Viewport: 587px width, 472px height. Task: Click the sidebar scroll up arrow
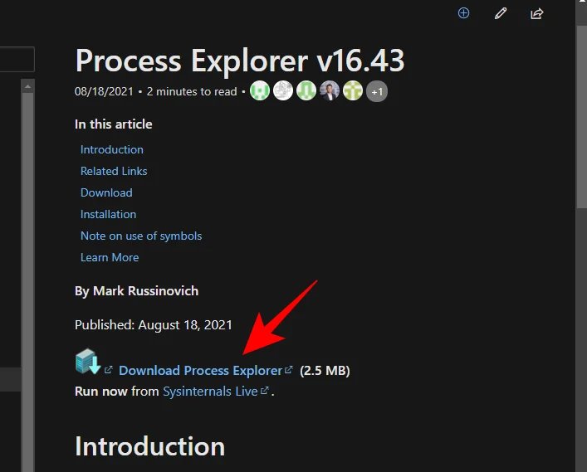[27, 85]
